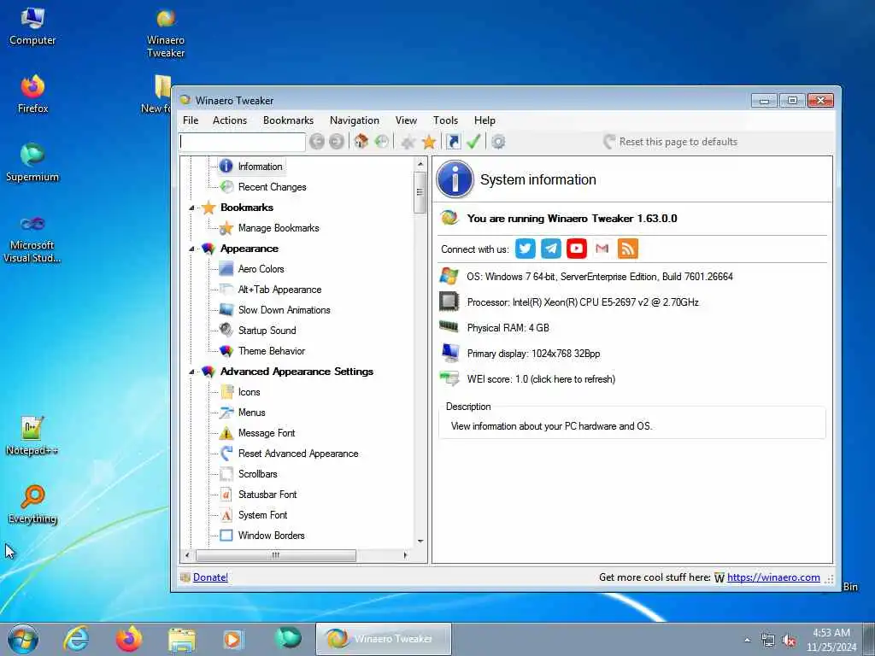Show hidden system tray icons arrow
Viewport: 875px width, 656px height.
click(x=747, y=640)
